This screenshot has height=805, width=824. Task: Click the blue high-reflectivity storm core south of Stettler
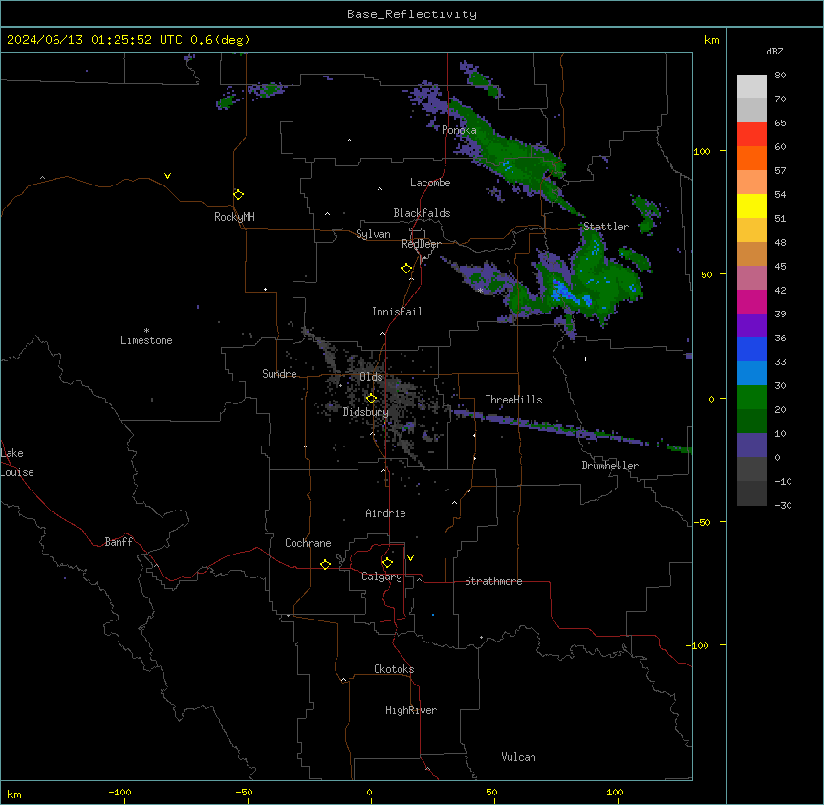pos(565,293)
